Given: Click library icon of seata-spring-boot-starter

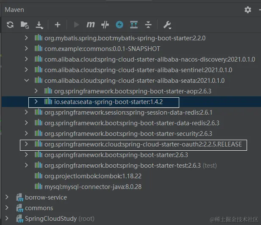Looking at the screenshot, I should [x=48, y=101].
